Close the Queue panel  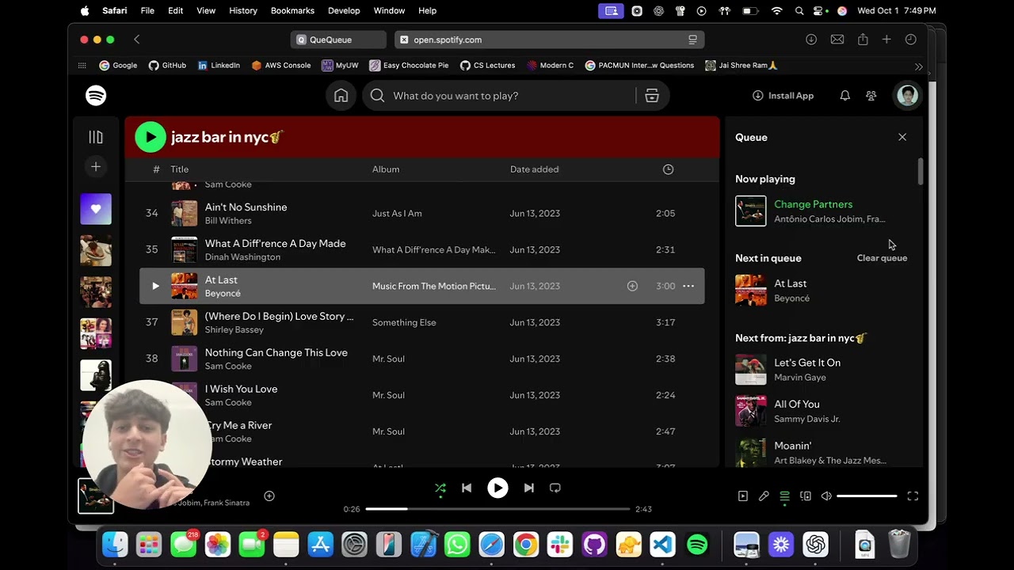coord(902,137)
